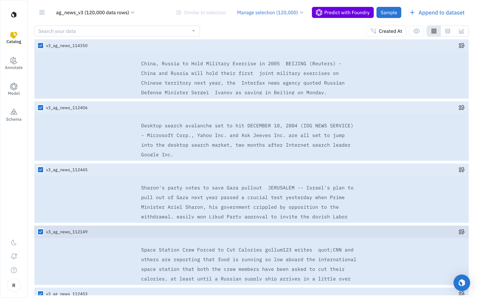This screenshot has height=298, width=477.
Task: Open the chart view of the data
Action: (x=461, y=31)
